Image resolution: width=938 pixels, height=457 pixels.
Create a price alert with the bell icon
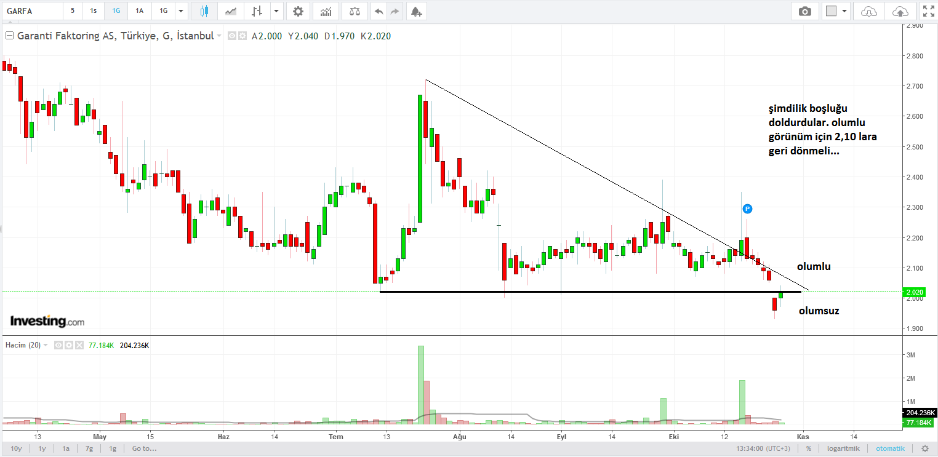coord(416,11)
